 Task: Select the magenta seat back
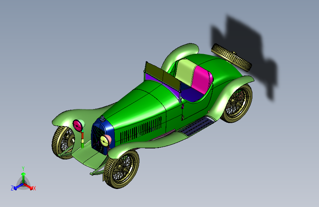pos(202,79)
